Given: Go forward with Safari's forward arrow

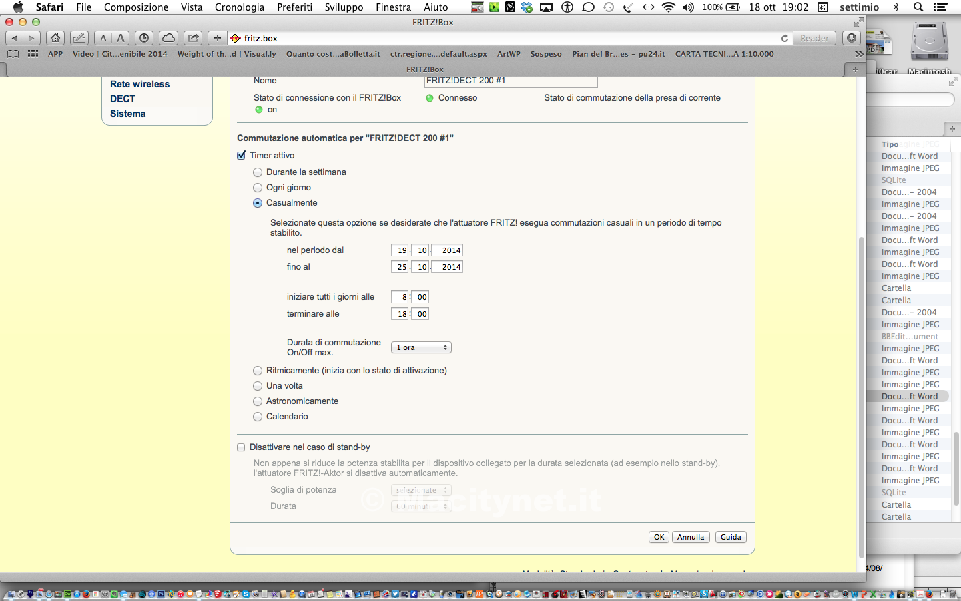Looking at the screenshot, I should click(31, 38).
